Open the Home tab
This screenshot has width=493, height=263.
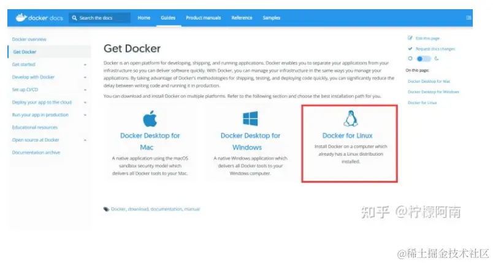point(144,18)
